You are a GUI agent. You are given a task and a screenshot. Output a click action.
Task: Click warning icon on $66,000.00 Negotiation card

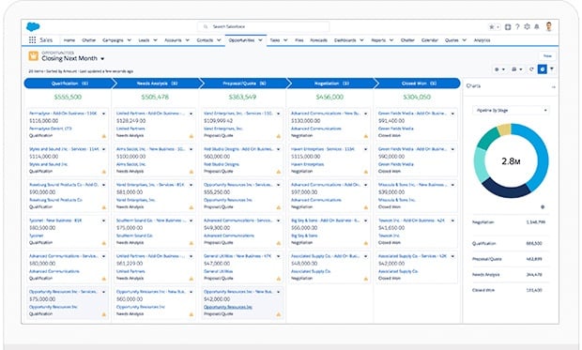[365, 243]
